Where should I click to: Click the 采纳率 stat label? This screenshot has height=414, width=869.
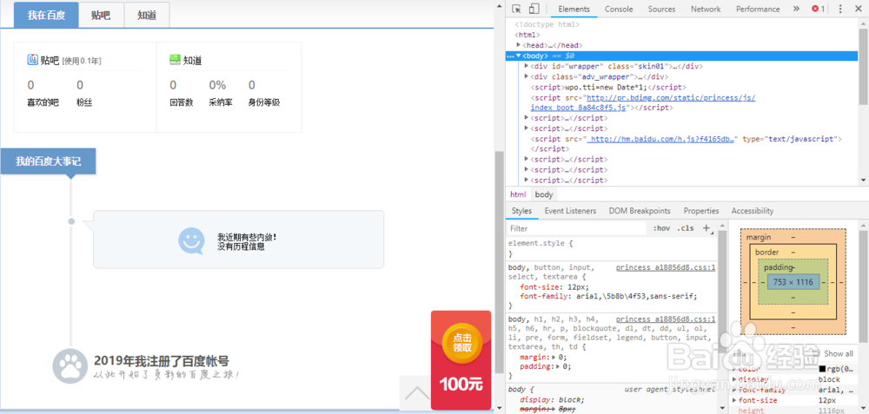(221, 102)
